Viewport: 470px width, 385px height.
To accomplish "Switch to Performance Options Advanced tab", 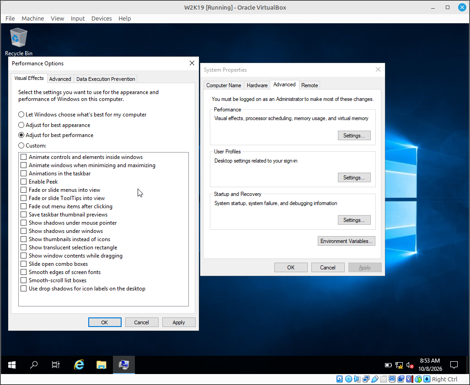I will tap(60, 79).
